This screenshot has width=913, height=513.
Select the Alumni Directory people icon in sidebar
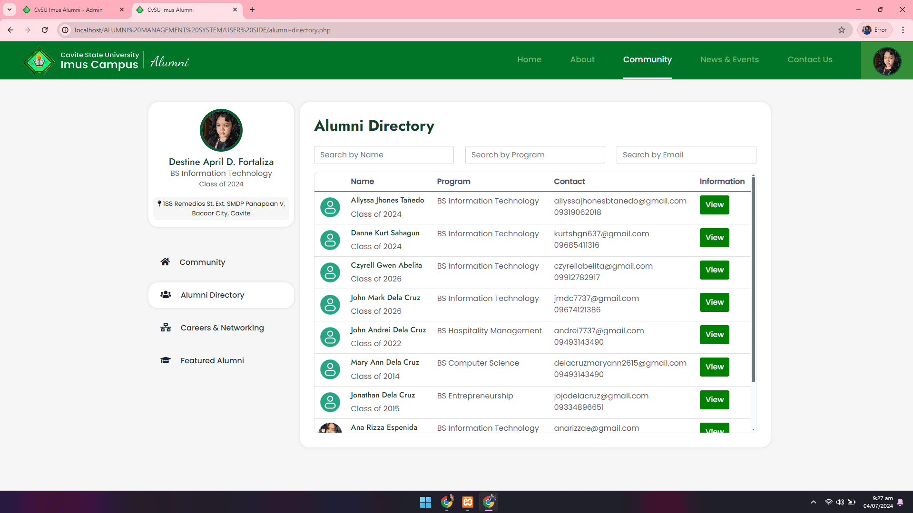pyautogui.click(x=165, y=295)
